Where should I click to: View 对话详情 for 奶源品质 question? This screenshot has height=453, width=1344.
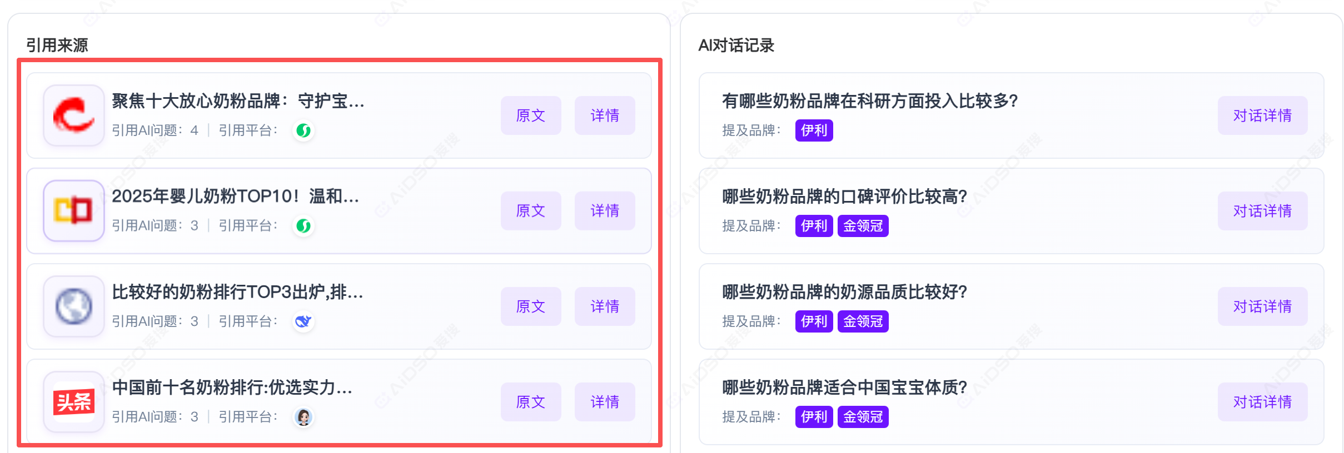pyautogui.click(x=1262, y=306)
